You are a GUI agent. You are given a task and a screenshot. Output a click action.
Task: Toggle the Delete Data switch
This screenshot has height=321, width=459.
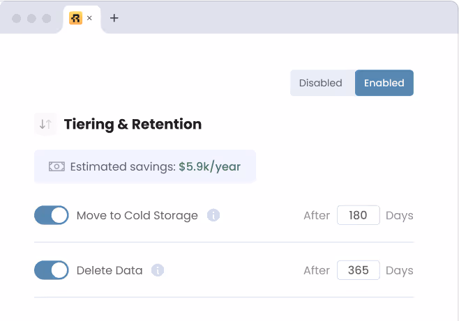pyautogui.click(x=52, y=270)
